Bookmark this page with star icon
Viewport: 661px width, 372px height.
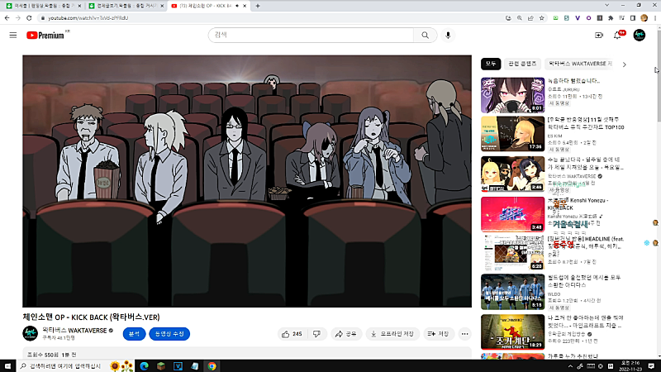[x=542, y=18]
